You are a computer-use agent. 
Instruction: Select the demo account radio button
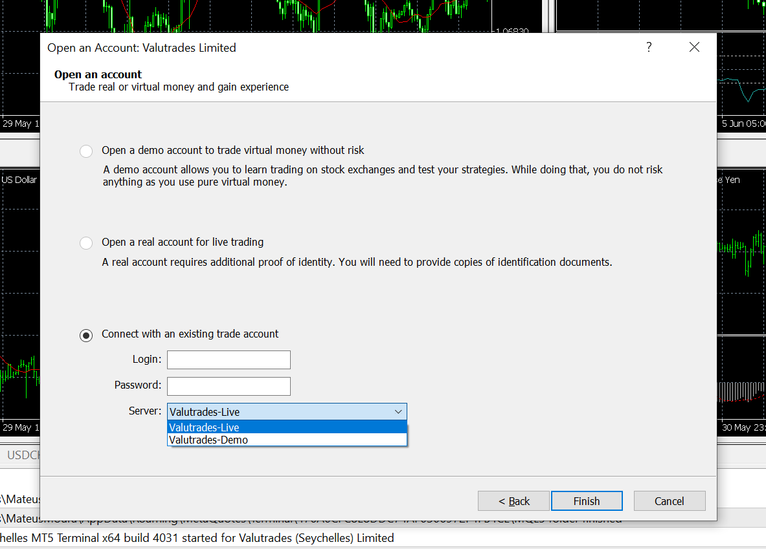(86, 151)
